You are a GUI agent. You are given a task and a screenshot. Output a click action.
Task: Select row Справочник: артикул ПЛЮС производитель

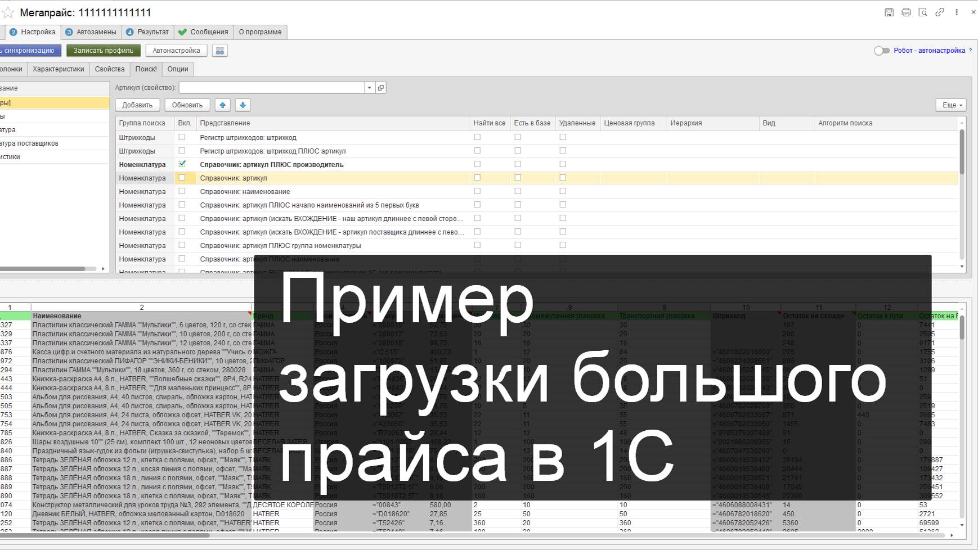537,164
